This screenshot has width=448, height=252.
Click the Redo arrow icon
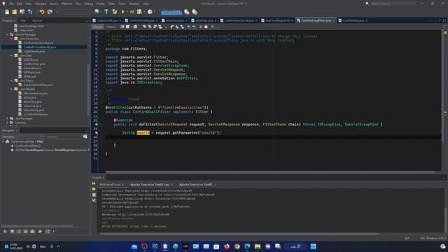click(x=50, y=12)
